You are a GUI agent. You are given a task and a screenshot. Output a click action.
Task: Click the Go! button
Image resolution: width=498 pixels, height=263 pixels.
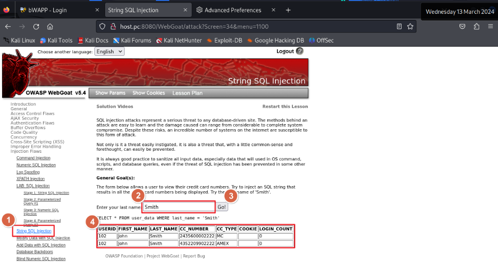(x=222, y=207)
